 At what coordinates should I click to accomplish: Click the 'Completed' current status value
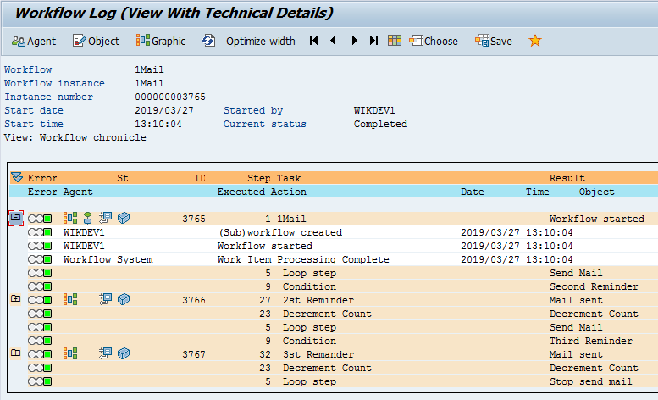380,124
